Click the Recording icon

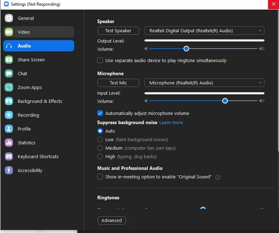click(x=9, y=115)
